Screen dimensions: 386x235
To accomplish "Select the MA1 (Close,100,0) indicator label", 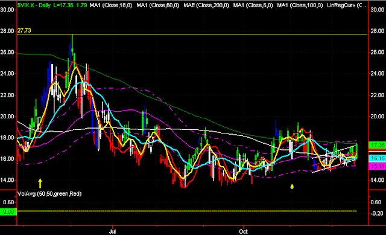I will pyautogui.click(x=300, y=5).
